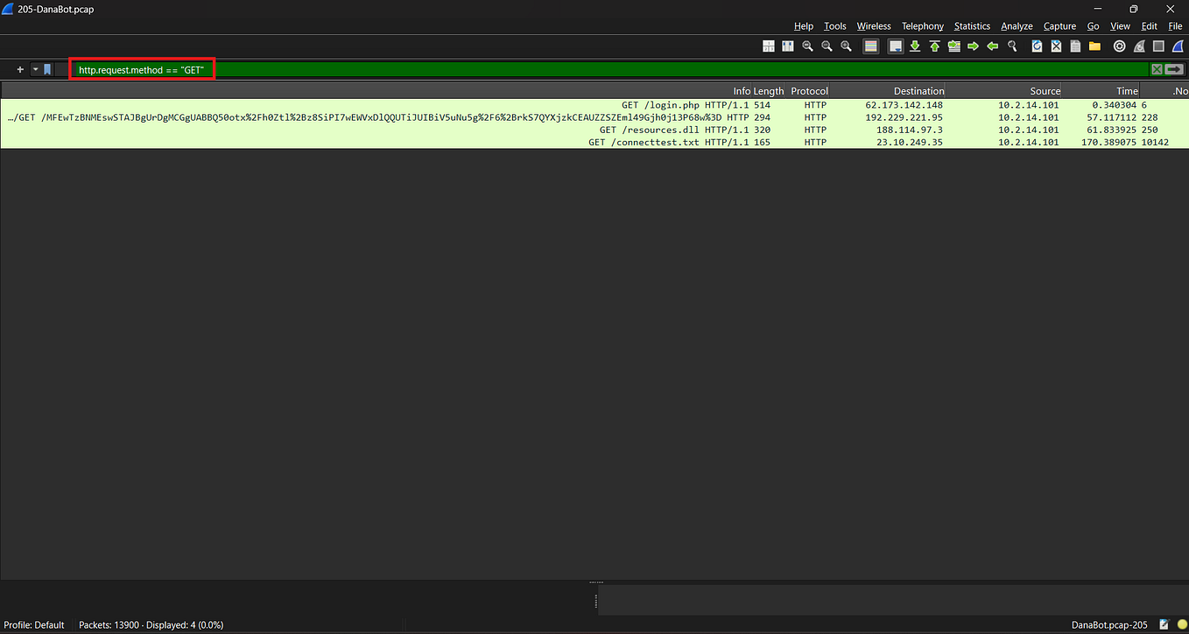Toggle the Colorize Packet List icon
This screenshot has height=634, width=1189.
[x=870, y=46]
